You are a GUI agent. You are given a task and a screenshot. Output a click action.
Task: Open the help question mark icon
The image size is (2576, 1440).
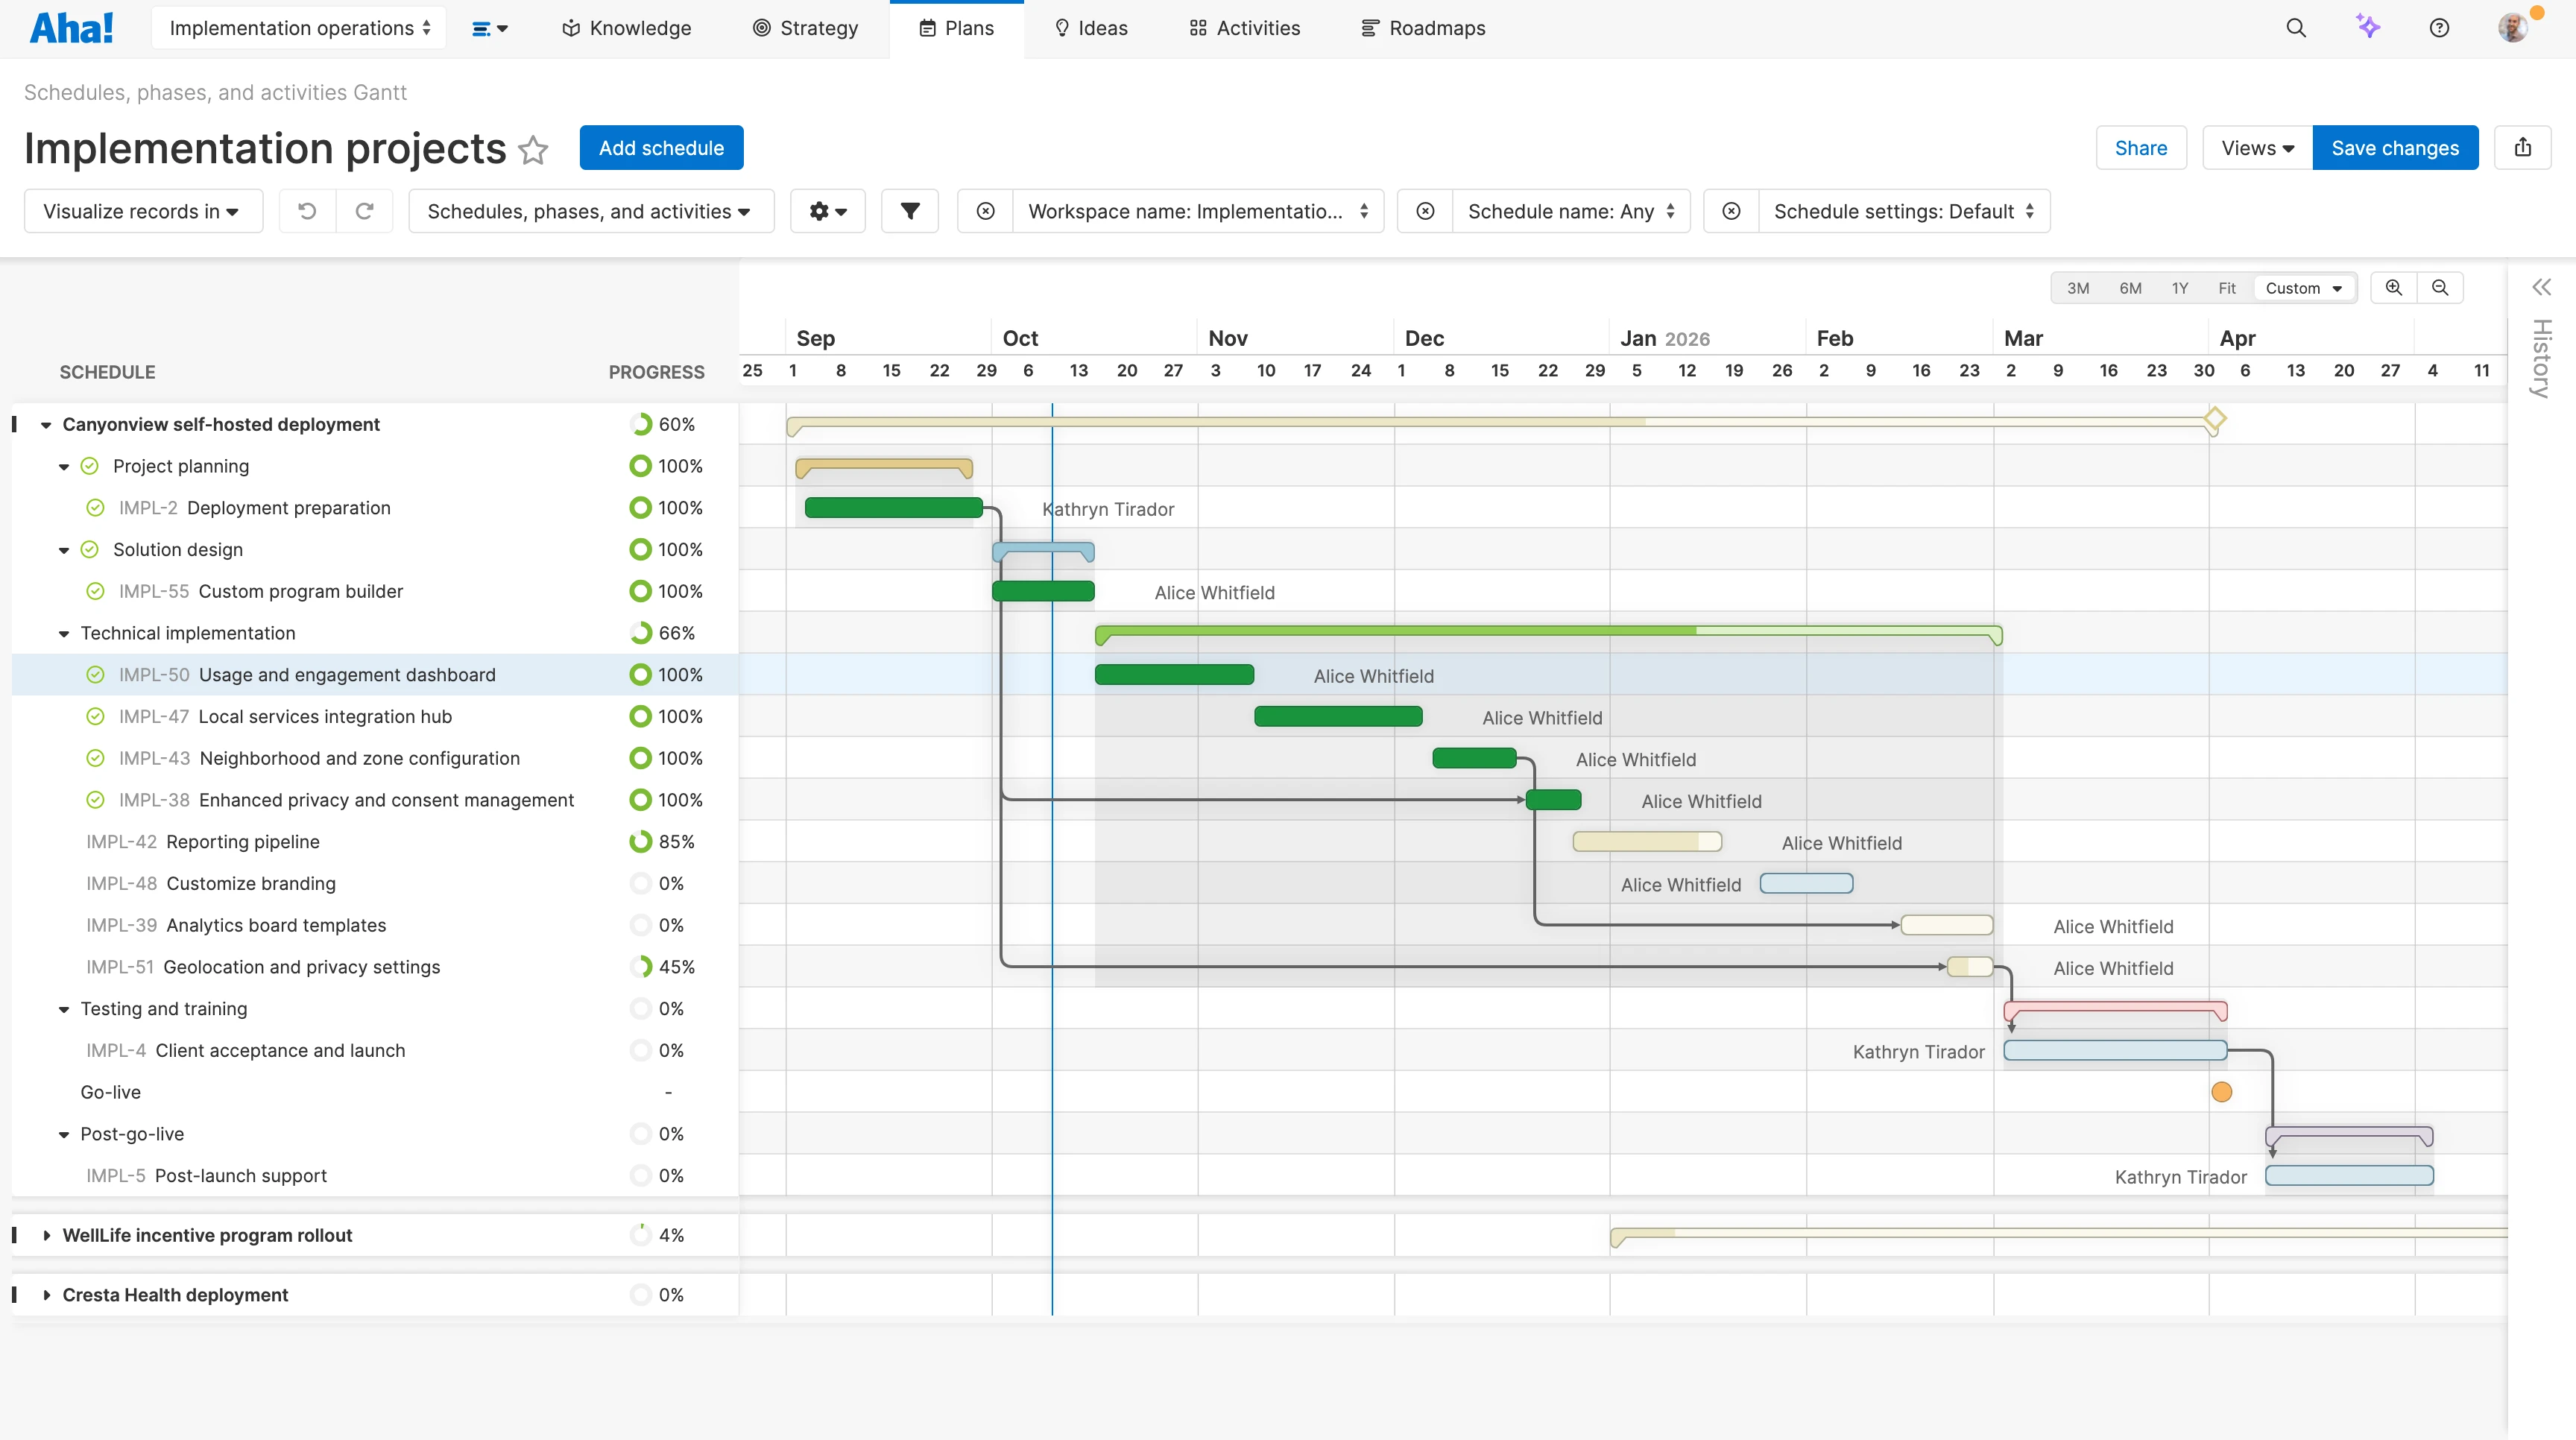(2439, 27)
